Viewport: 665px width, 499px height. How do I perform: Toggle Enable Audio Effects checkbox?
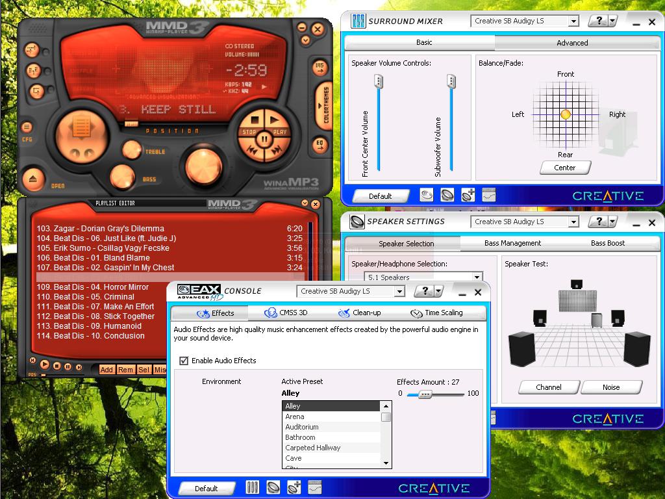point(184,361)
